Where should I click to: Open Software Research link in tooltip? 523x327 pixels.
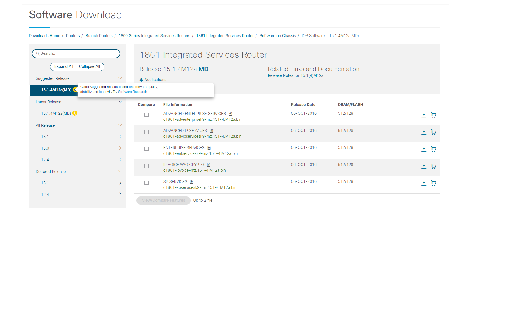point(132,92)
